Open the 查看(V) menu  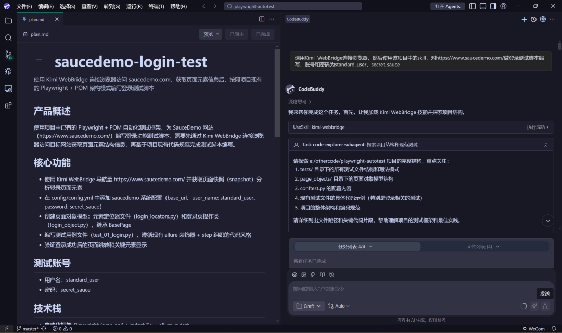pyautogui.click(x=90, y=6)
